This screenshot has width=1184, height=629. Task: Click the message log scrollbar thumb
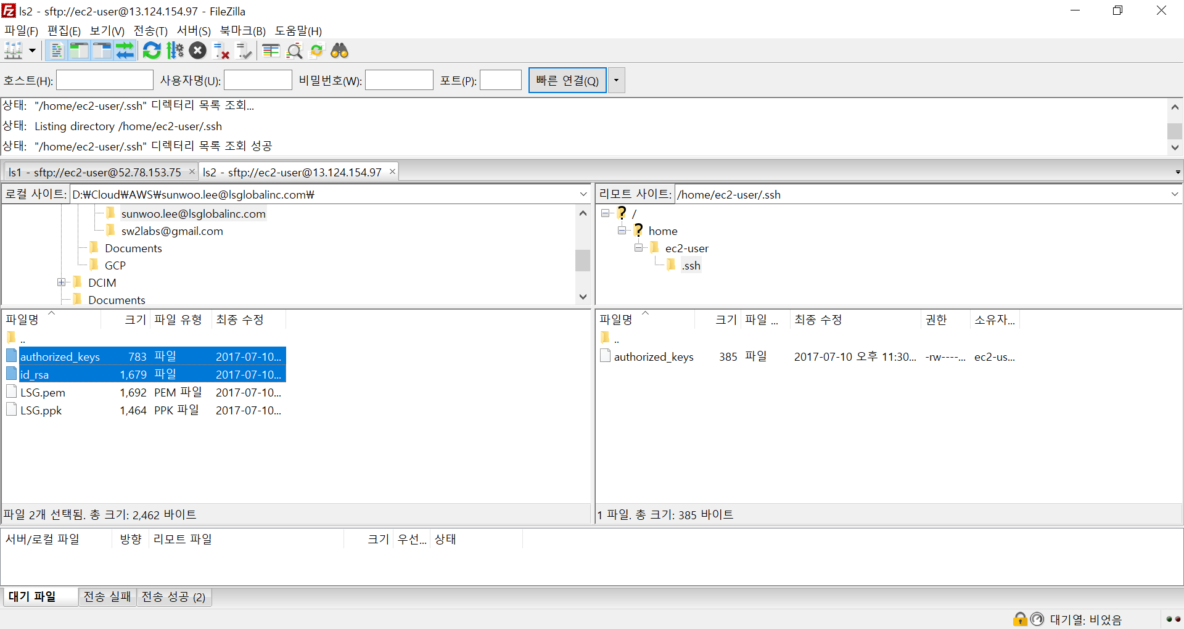coord(1175,131)
